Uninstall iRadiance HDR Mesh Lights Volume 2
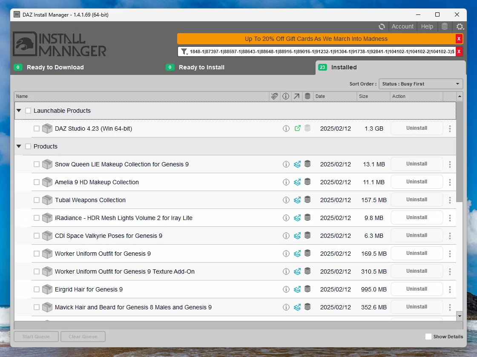Screen dimensions: 477x357 click(417, 217)
